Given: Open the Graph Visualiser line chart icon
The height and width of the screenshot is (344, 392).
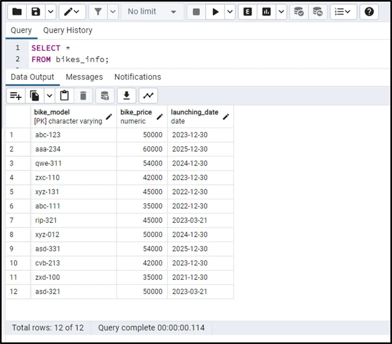Looking at the screenshot, I should click(x=148, y=96).
